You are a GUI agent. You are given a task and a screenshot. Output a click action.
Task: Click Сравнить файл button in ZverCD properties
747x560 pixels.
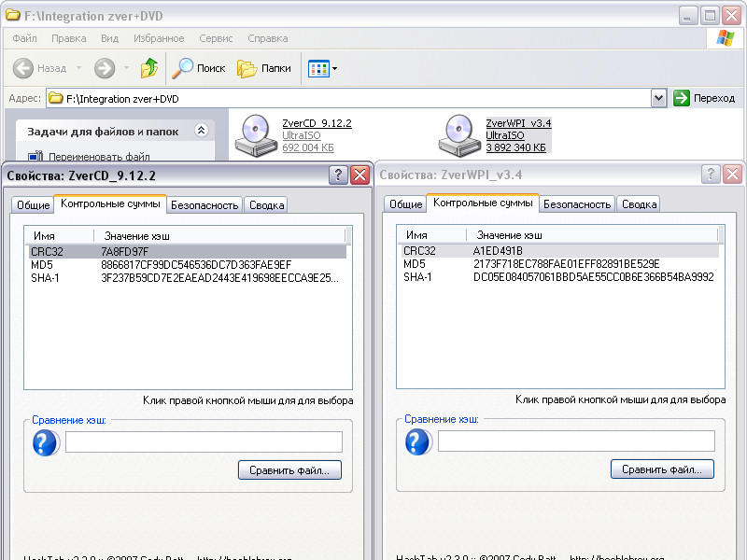tap(289, 470)
